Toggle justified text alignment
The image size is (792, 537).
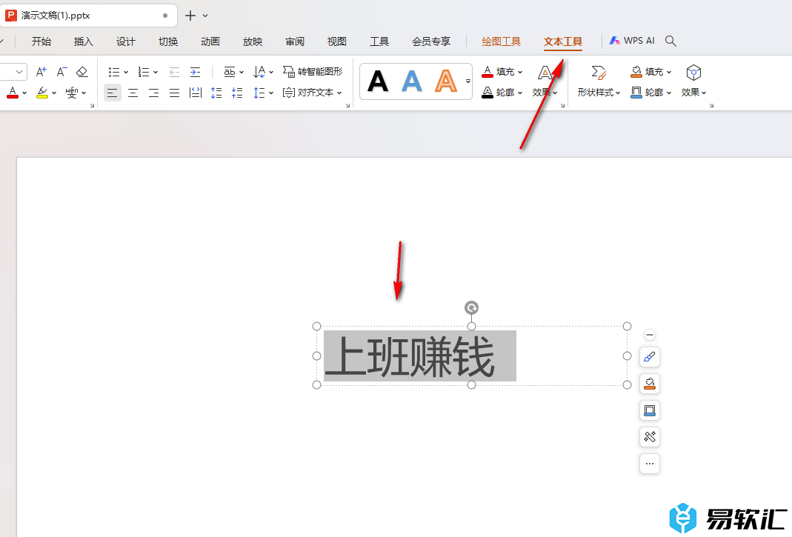pyautogui.click(x=174, y=93)
